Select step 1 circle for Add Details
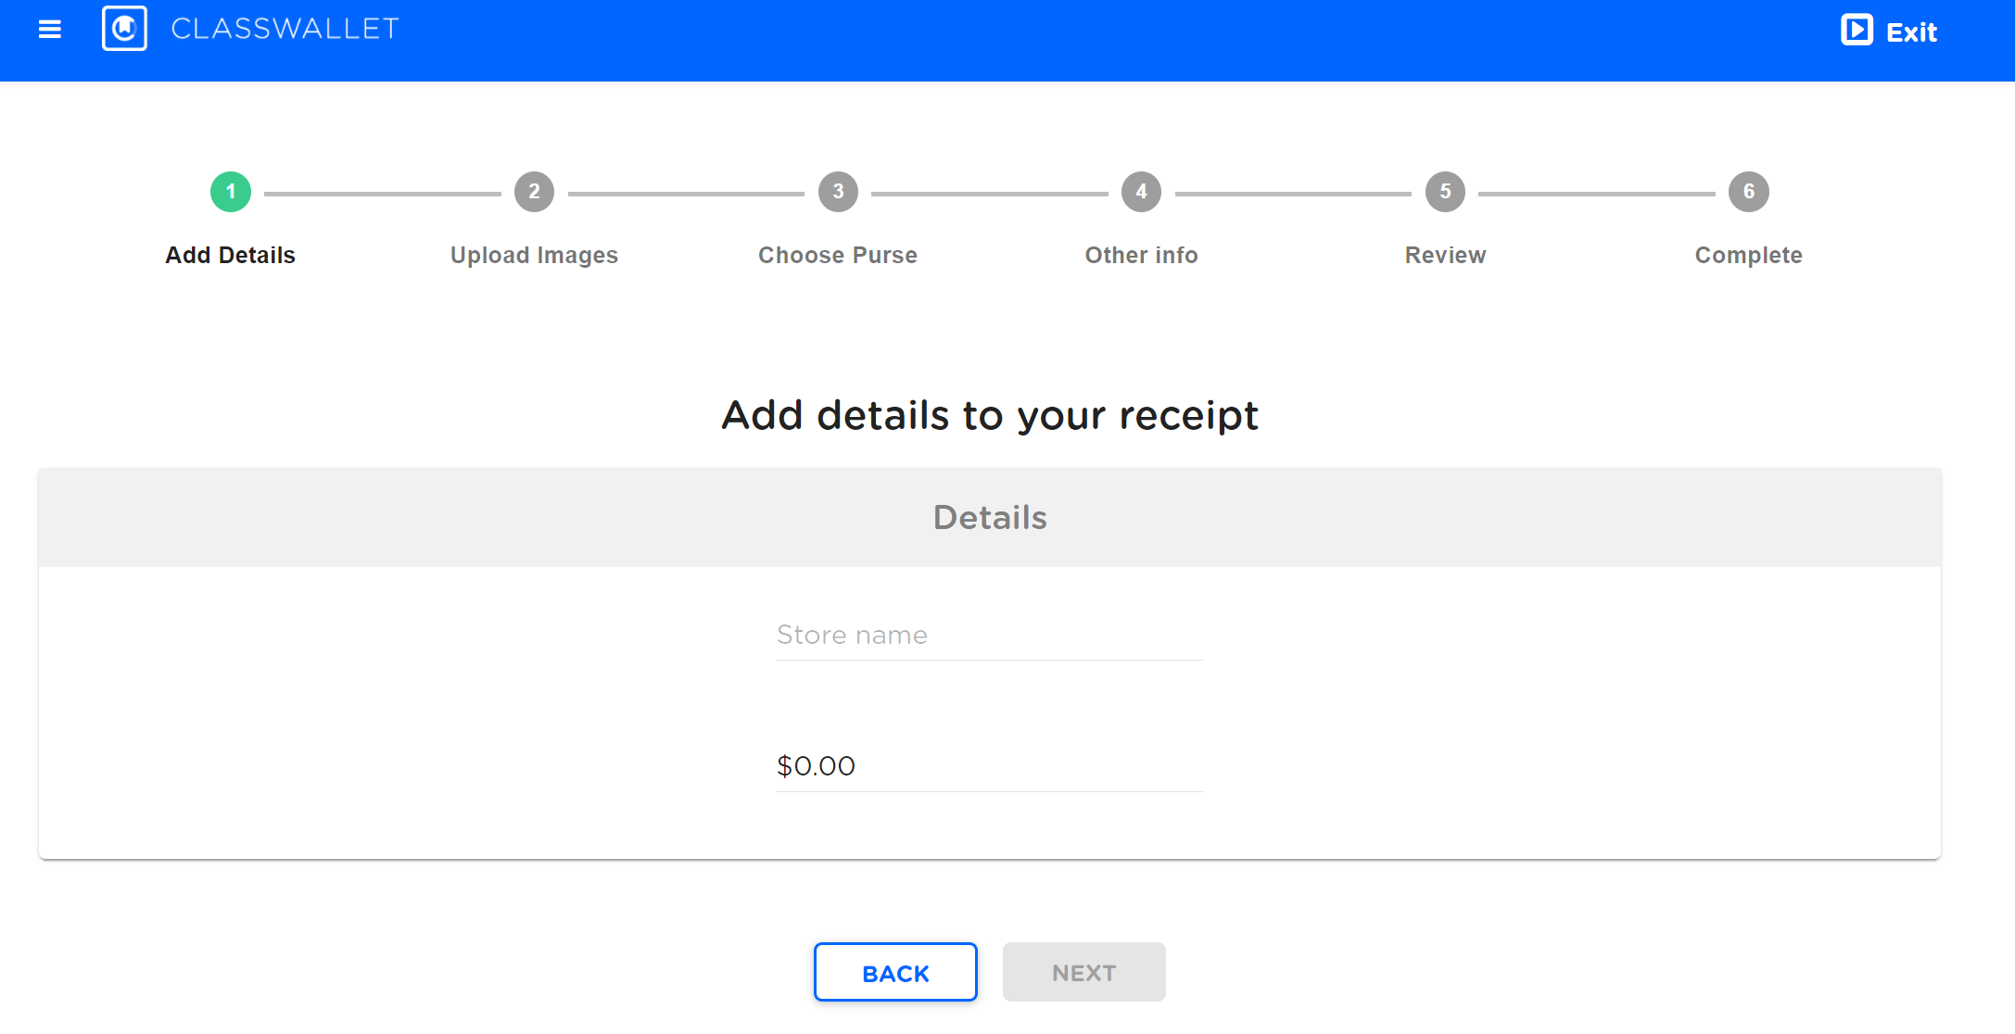This screenshot has height=1034, width=2015. (230, 192)
